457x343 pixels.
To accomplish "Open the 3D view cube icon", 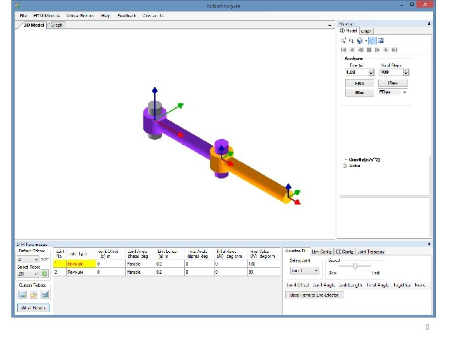I will click(x=360, y=41).
